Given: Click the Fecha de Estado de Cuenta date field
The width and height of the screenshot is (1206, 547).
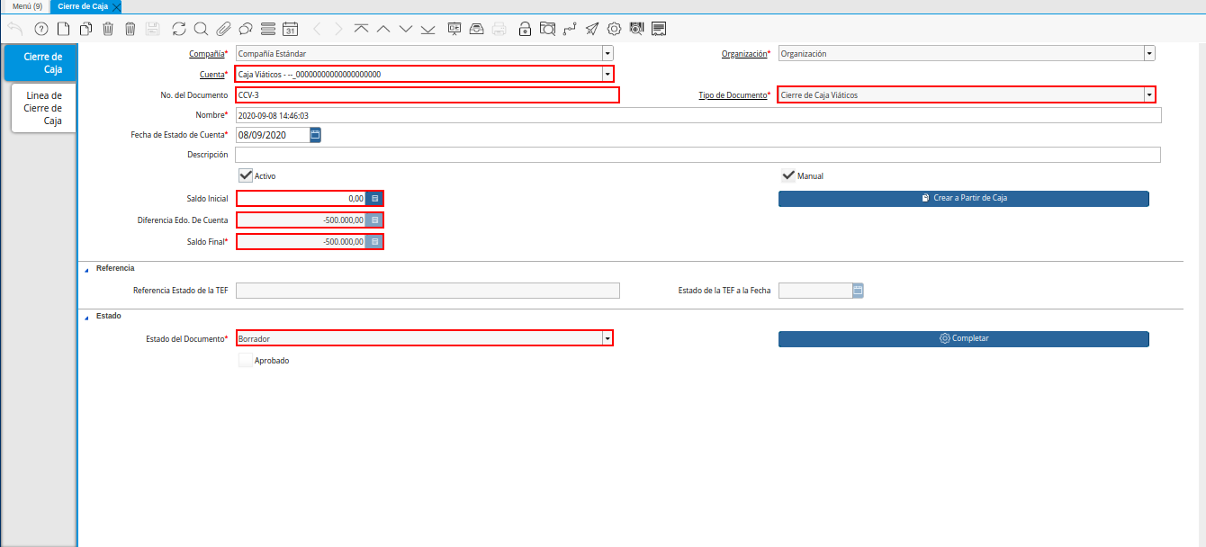Looking at the screenshot, I should [x=273, y=135].
